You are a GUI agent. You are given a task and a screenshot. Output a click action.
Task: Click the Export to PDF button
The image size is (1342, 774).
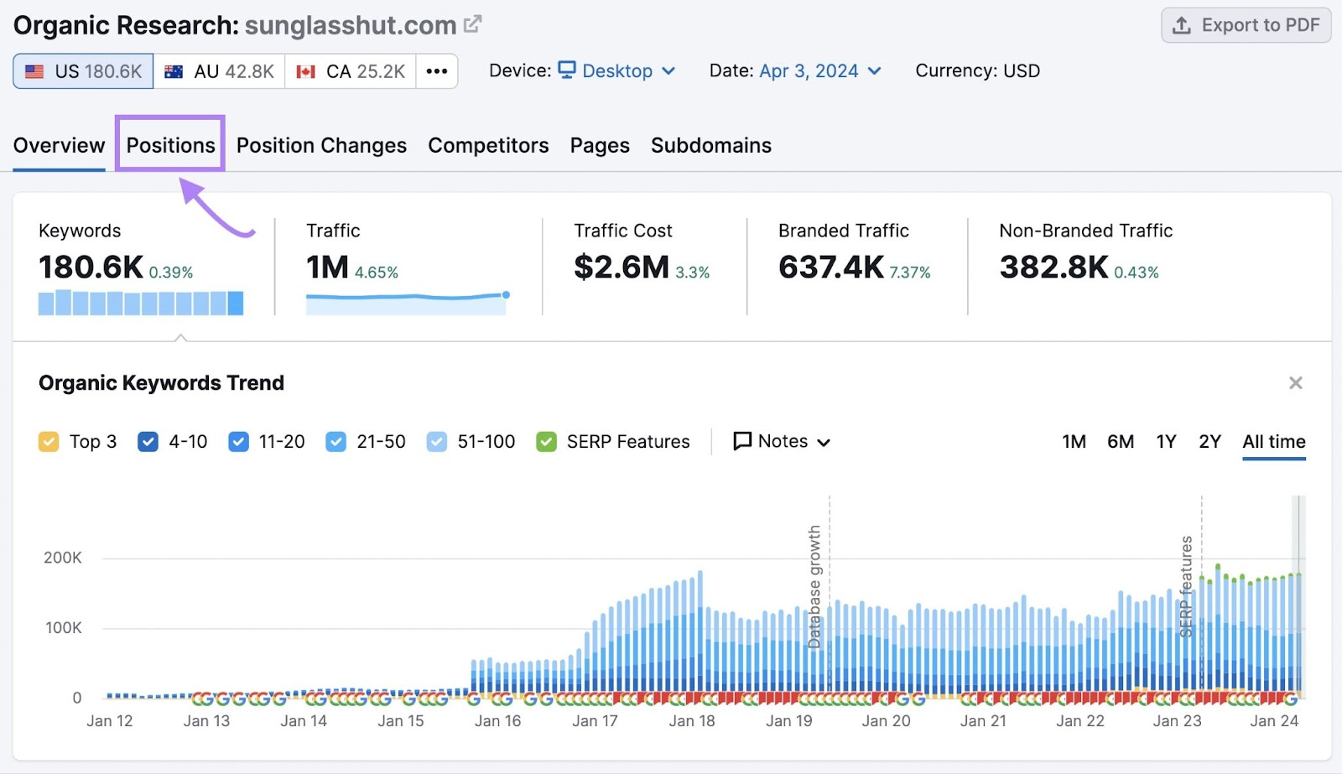[x=1245, y=24]
